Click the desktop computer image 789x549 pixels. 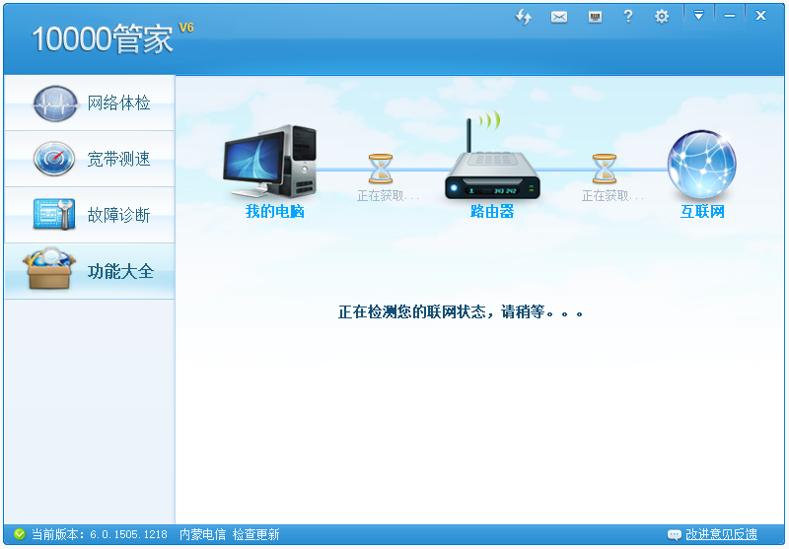coord(270,161)
